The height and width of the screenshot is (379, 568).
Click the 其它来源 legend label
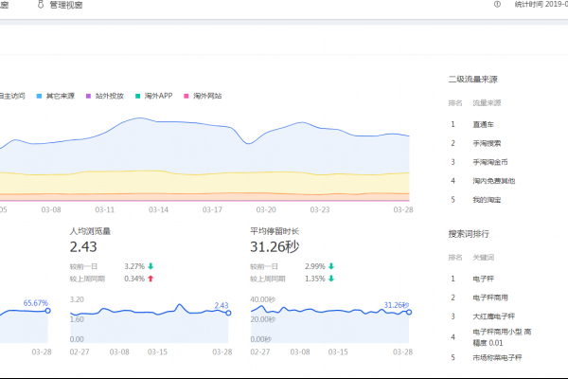pos(61,96)
